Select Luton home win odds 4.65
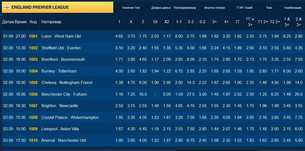 coord(119,36)
